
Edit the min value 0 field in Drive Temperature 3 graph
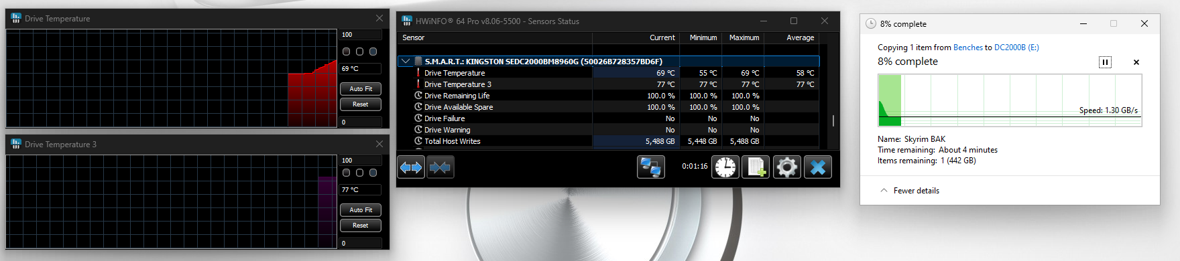[x=361, y=244]
